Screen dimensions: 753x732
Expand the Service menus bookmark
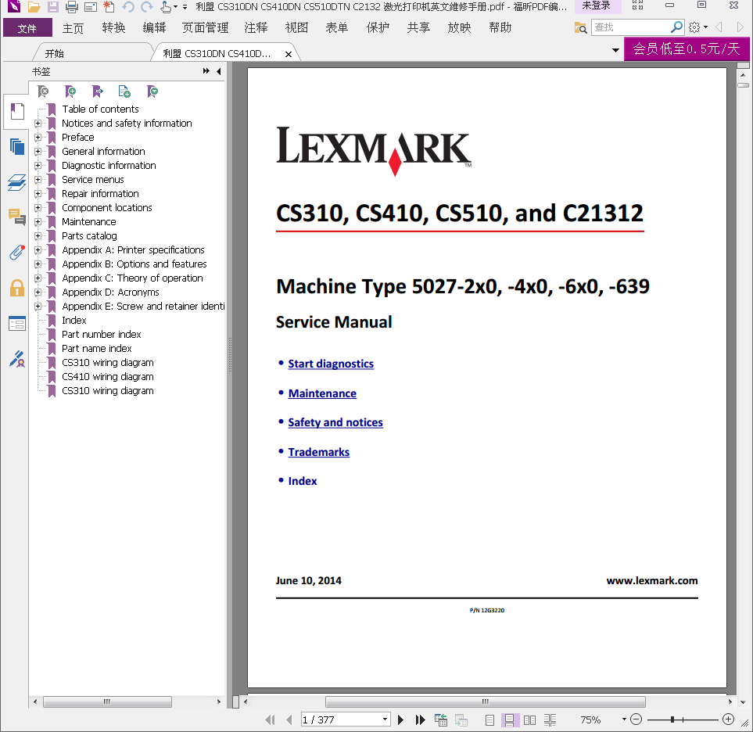[x=38, y=180]
